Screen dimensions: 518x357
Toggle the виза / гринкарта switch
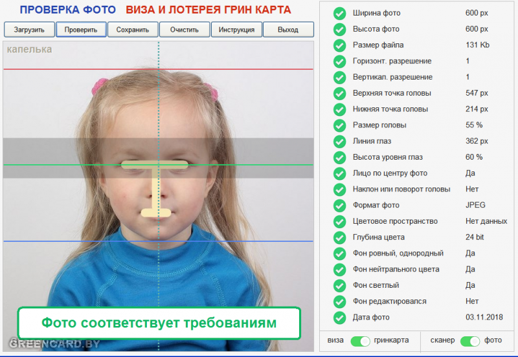(360, 341)
